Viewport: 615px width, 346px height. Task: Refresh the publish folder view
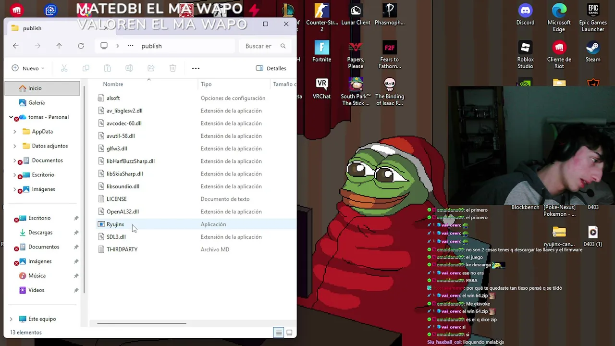81,46
